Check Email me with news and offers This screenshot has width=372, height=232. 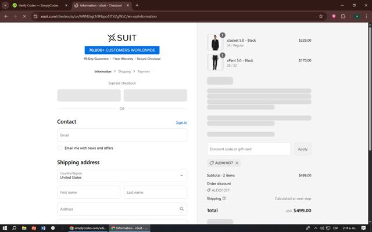point(60,148)
